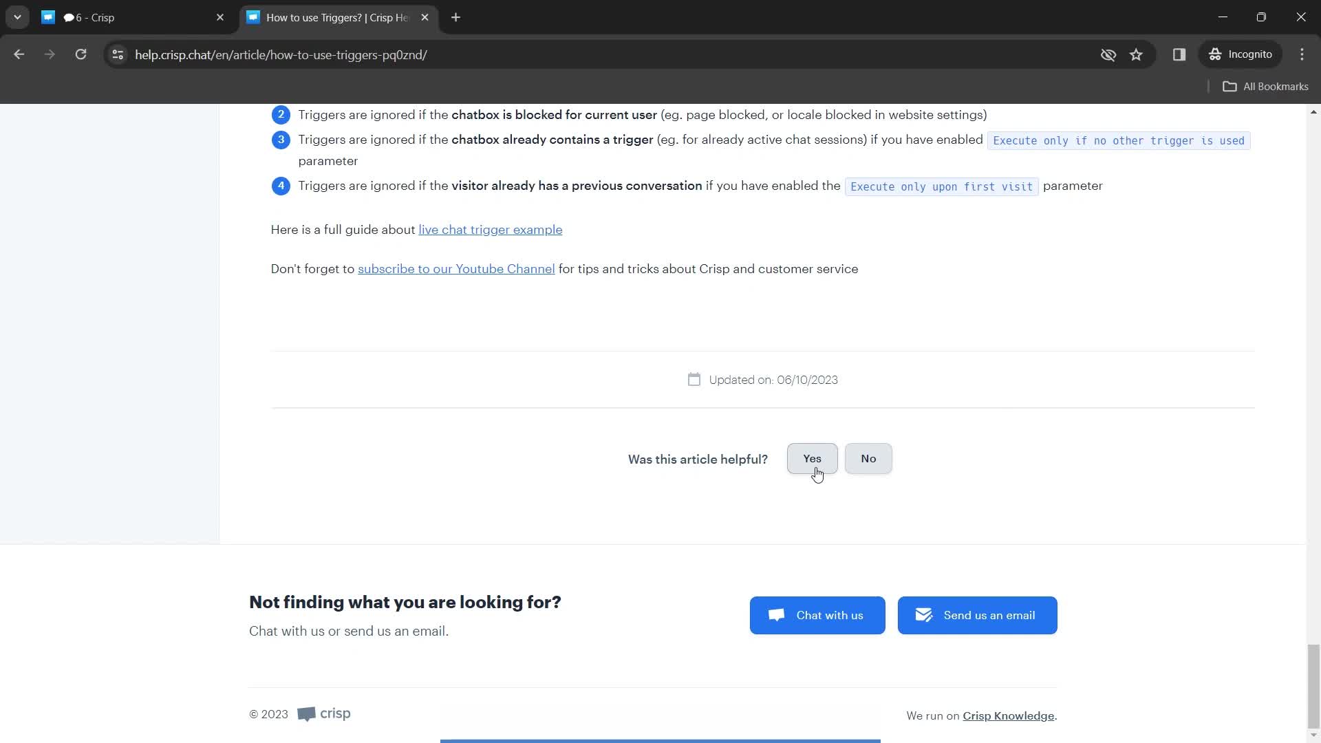Bookmark this page with the star icon
The width and height of the screenshot is (1321, 743).
click(1136, 54)
